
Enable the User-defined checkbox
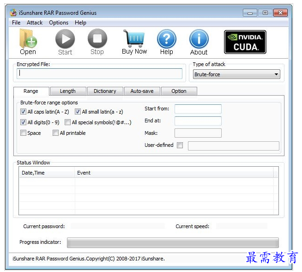tap(180, 145)
